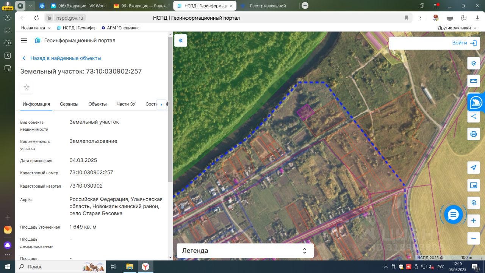485x273 pixels.
Task: Expand Другие закладки bookmarks dropdown
Action: (x=457, y=28)
